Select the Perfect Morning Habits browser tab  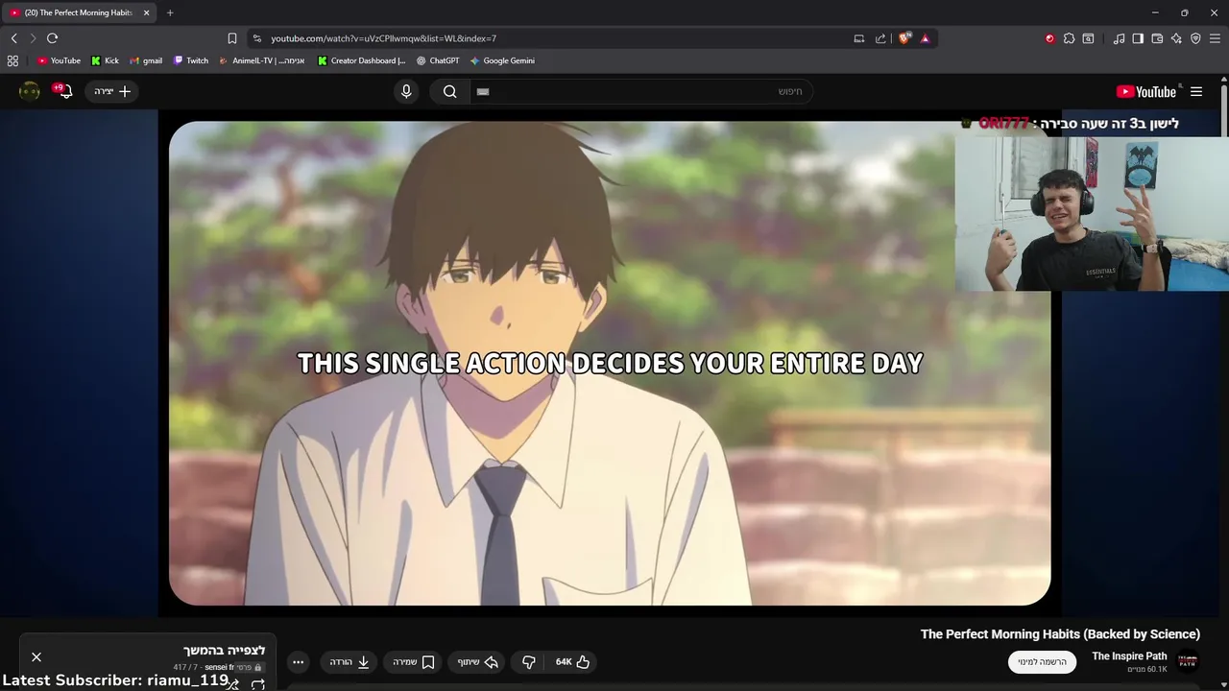tap(79, 12)
